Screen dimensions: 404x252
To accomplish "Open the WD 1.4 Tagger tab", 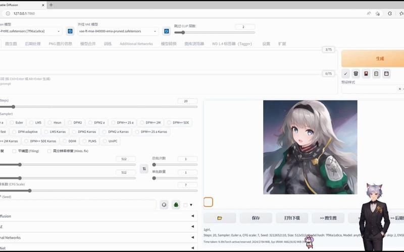I will (x=232, y=44).
